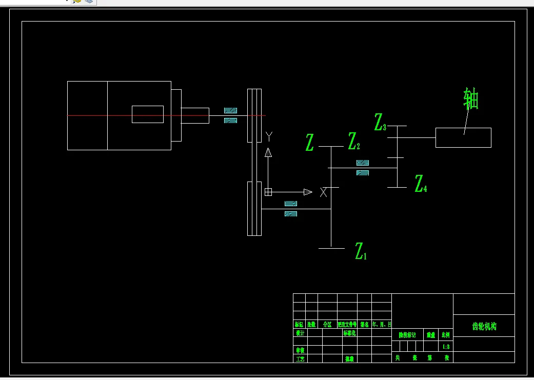The height and width of the screenshot is (380, 534).
Task: Click the 标准化 label in title block
Action: point(350,333)
